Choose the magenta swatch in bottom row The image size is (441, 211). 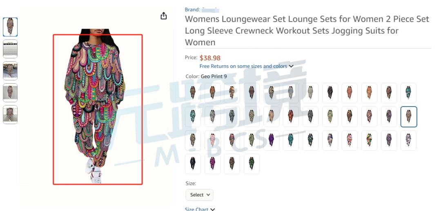click(212, 164)
